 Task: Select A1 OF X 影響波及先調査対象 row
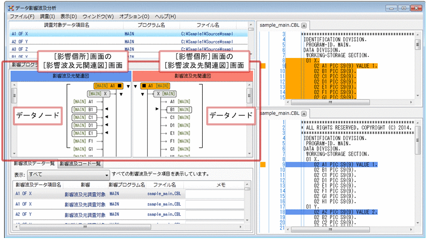click(128, 204)
